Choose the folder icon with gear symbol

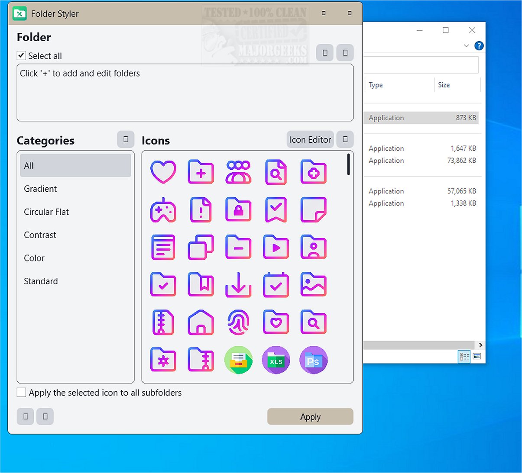[162, 360]
